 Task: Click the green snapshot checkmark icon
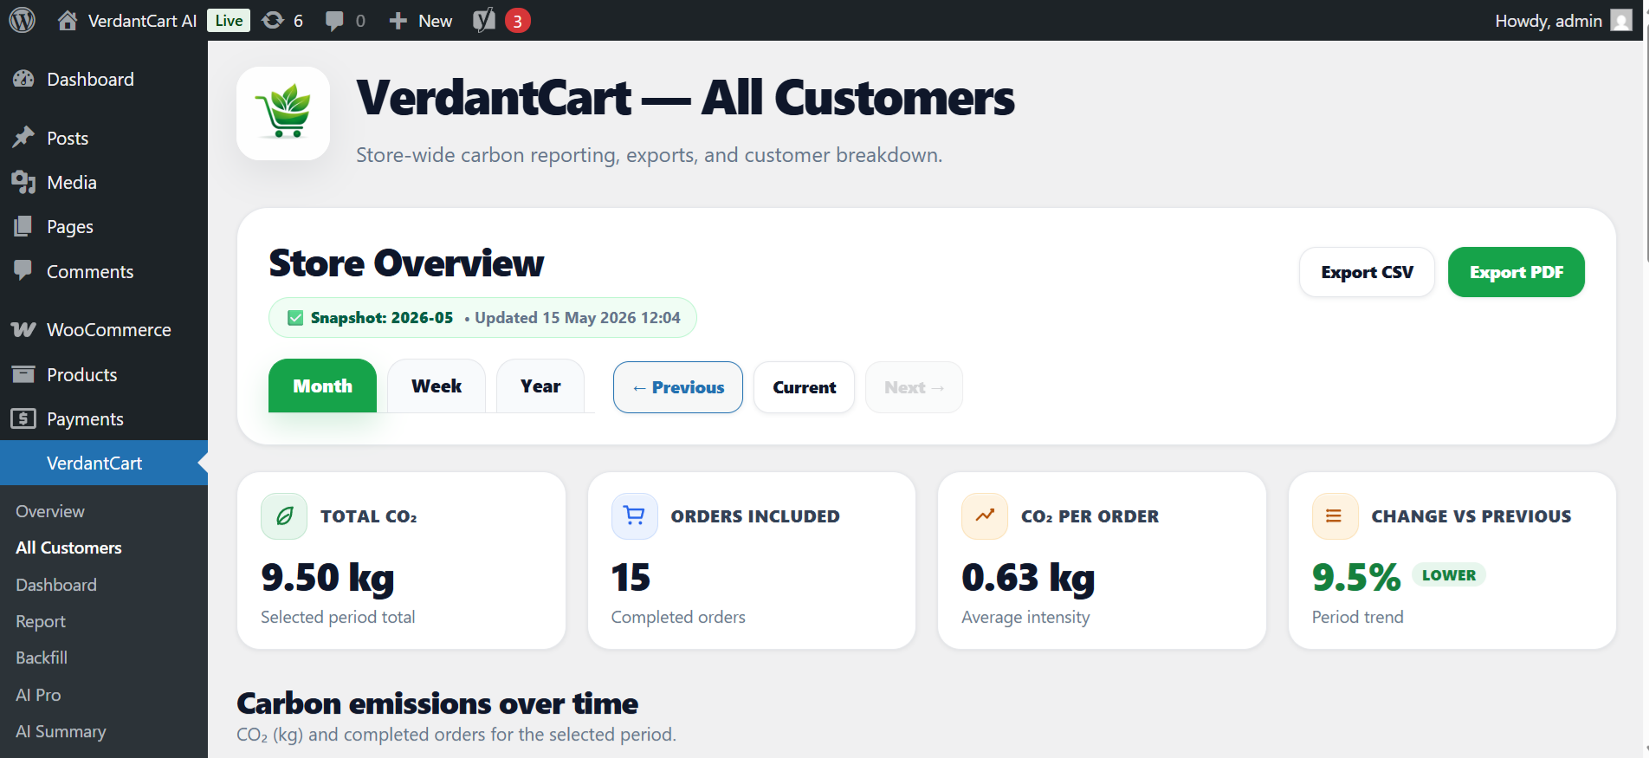click(295, 318)
